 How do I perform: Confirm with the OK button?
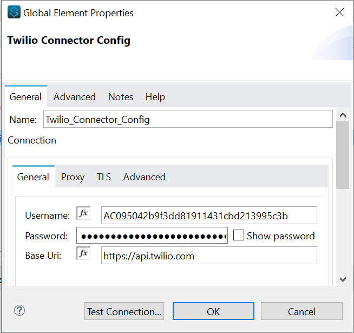click(213, 311)
